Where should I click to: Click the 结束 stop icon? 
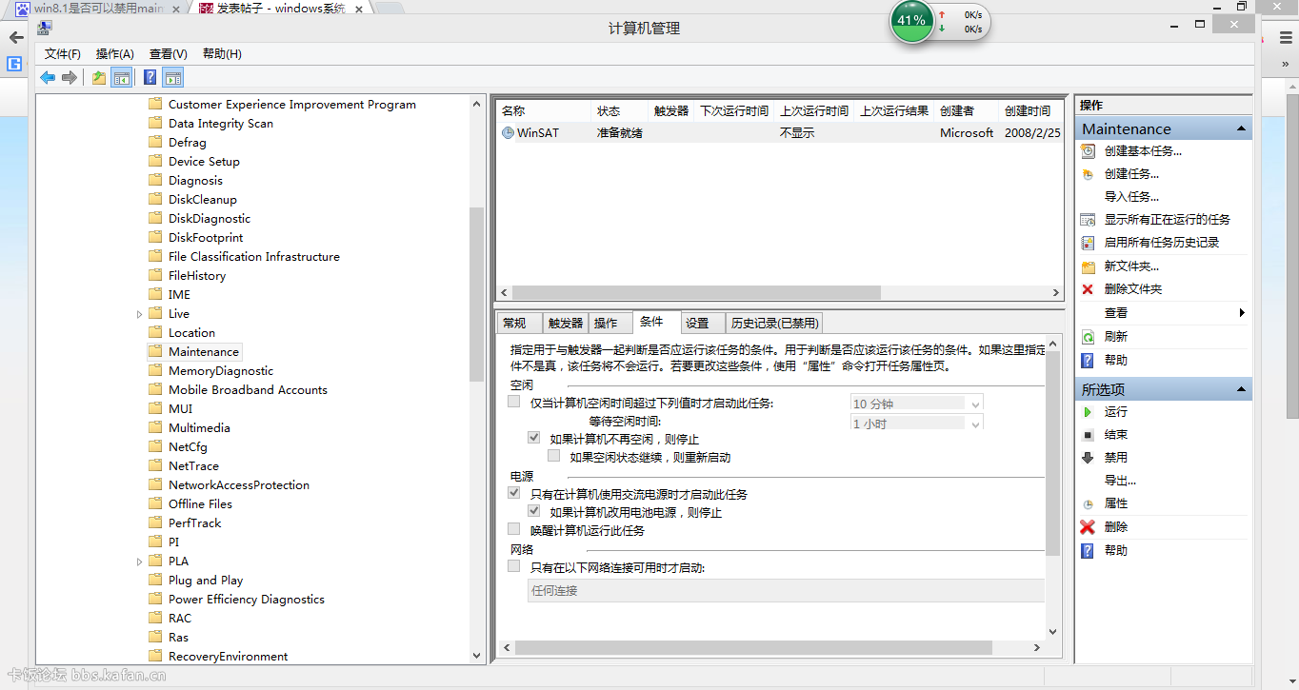[1088, 434]
